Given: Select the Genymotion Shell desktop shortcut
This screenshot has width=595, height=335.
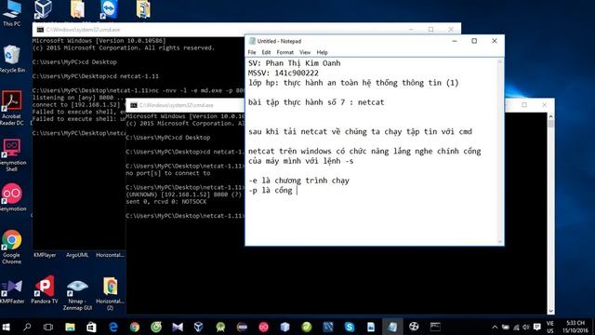Looking at the screenshot, I should tap(12, 155).
